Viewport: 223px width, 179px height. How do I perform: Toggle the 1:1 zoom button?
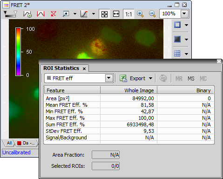pyautogui.click(x=128, y=14)
